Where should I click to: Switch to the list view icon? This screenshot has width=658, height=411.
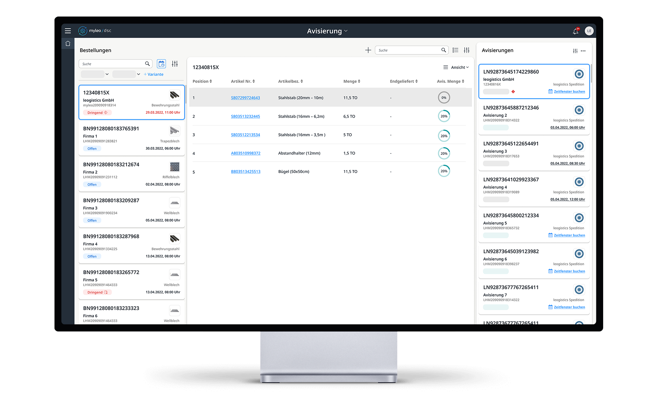pos(455,50)
